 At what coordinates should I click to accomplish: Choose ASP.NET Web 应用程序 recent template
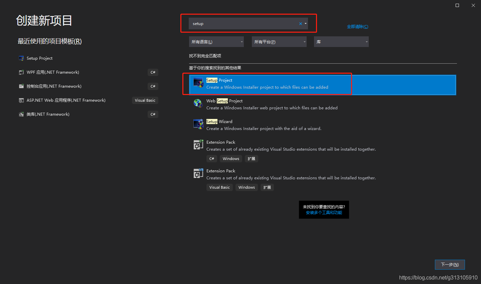88,100
